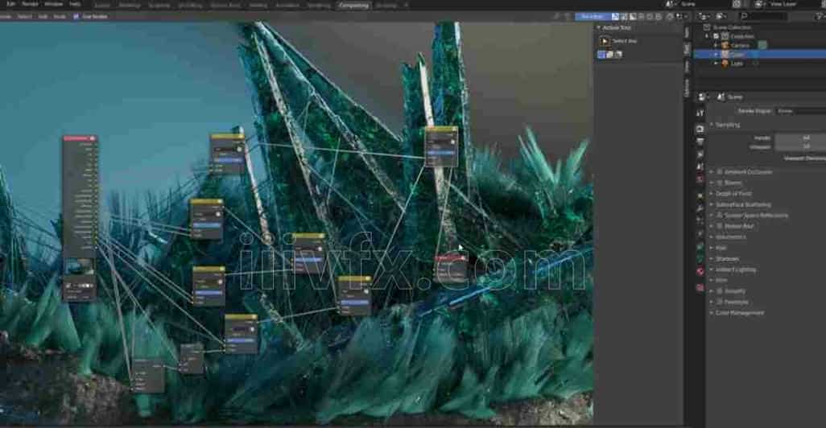Click the Scene Collection icon in outliner
The width and height of the screenshot is (826, 428).
[708, 27]
